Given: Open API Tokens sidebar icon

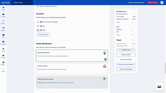Looking at the screenshot, I should pos(3,56).
